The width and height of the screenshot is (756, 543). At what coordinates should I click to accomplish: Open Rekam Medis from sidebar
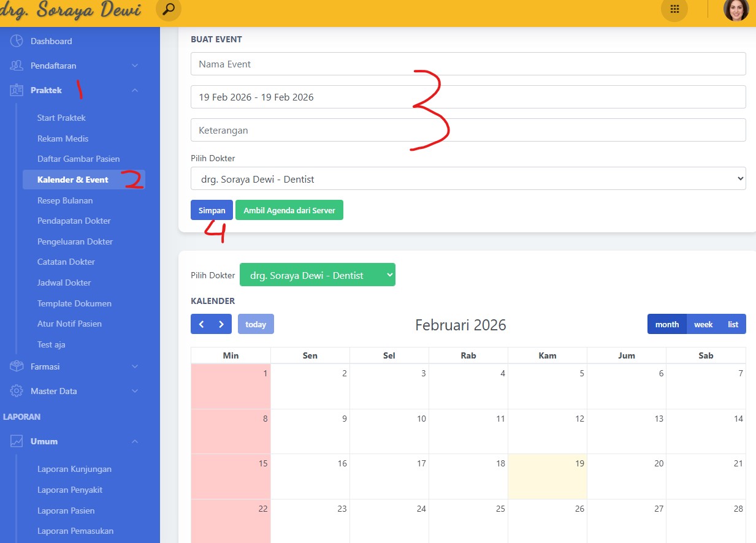pos(63,139)
